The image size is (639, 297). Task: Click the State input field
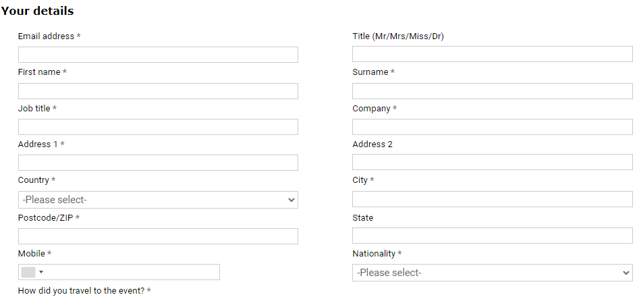tap(492, 236)
